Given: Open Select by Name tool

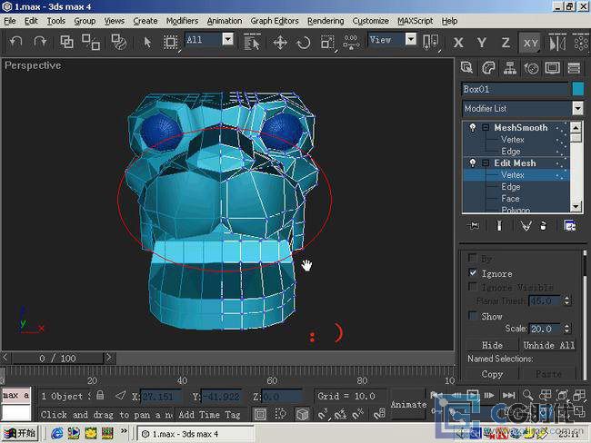Looking at the screenshot, I should [x=252, y=42].
